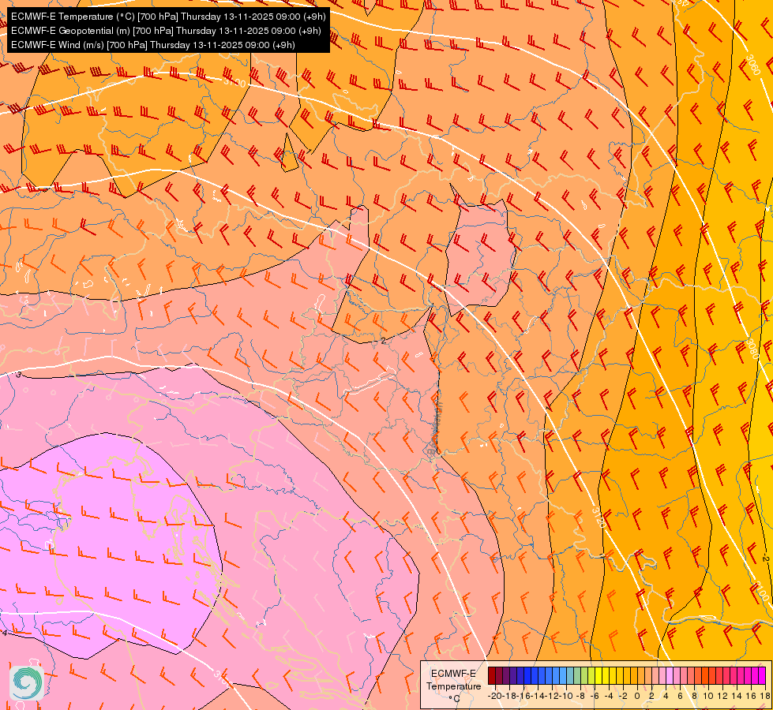Click the '-6' label on the legend scale
The image size is (773, 710).
[595, 696]
